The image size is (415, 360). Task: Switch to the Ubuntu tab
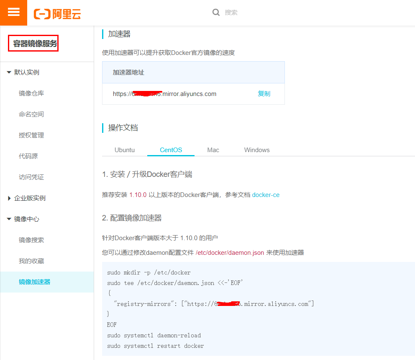click(x=125, y=150)
